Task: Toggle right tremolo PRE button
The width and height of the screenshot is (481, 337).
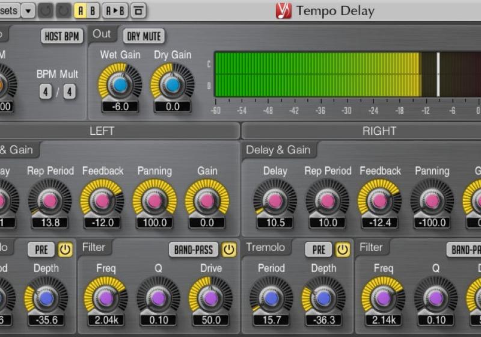Action: pos(319,250)
